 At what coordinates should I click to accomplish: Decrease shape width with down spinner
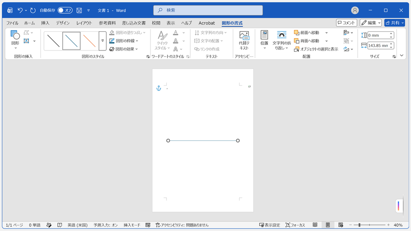[x=391, y=47]
